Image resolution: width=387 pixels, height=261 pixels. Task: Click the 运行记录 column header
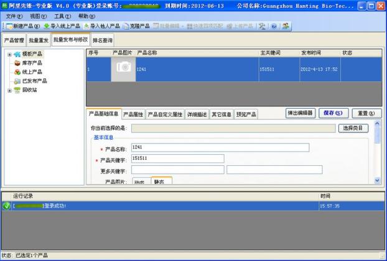click(x=165, y=196)
